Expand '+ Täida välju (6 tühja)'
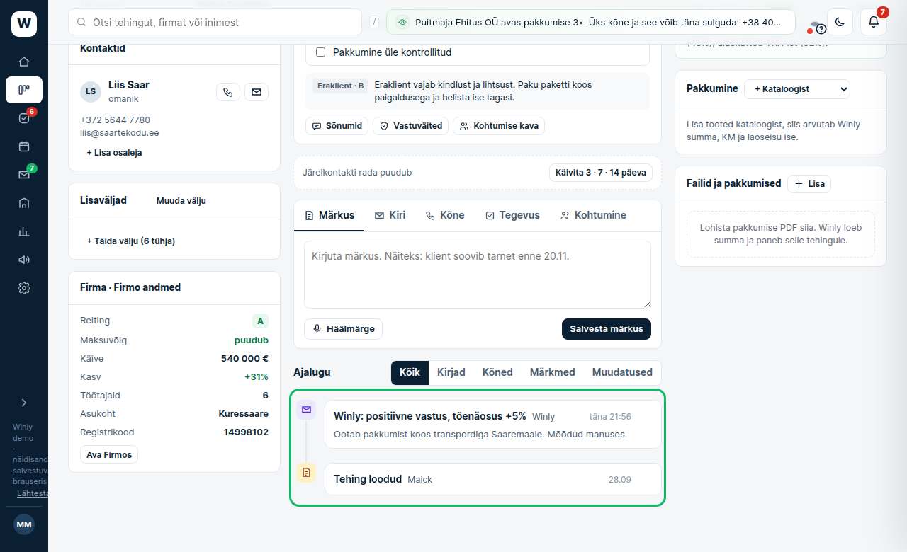 pyautogui.click(x=130, y=241)
